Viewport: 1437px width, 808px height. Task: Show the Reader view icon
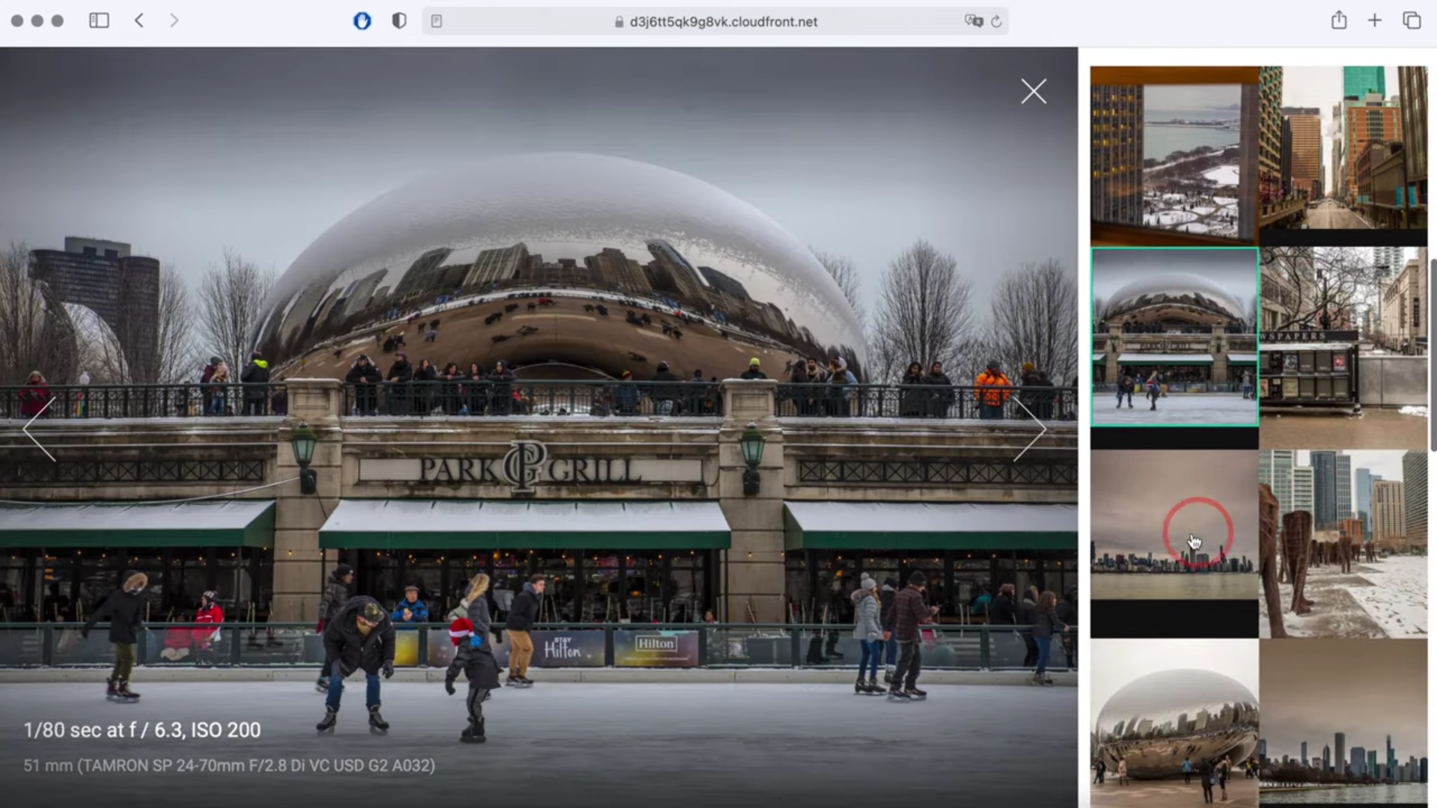437,22
